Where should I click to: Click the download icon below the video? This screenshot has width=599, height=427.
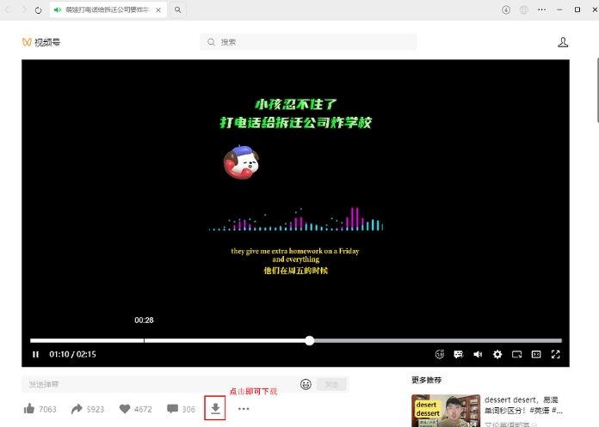point(215,409)
